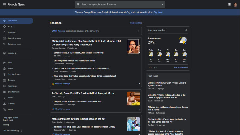Open Z+ Security Cover headline
This screenshot has height=135, width=240.
click(83, 93)
